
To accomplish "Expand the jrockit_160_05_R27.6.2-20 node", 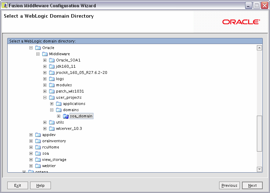I will pyautogui.click(x=45, y=73).
